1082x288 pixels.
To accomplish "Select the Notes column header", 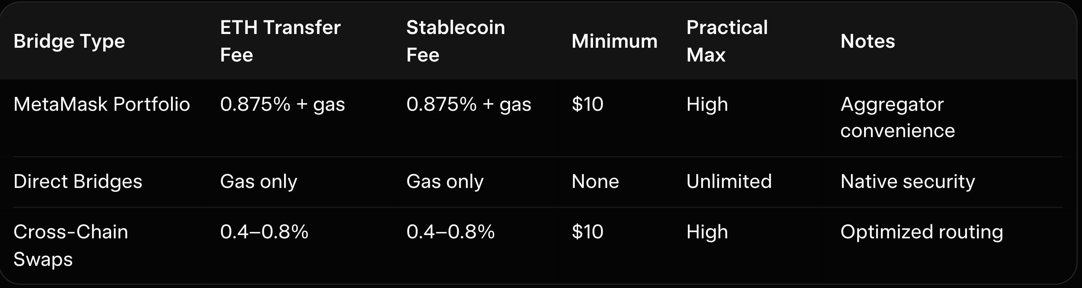I will tap(868, 41).
